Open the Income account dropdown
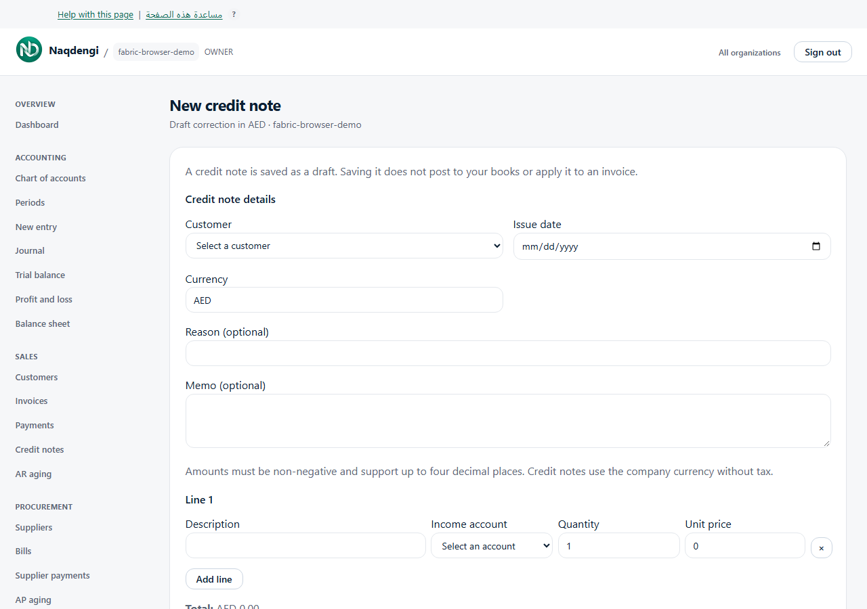Screen dimensions: 867x609 point(492,545)
